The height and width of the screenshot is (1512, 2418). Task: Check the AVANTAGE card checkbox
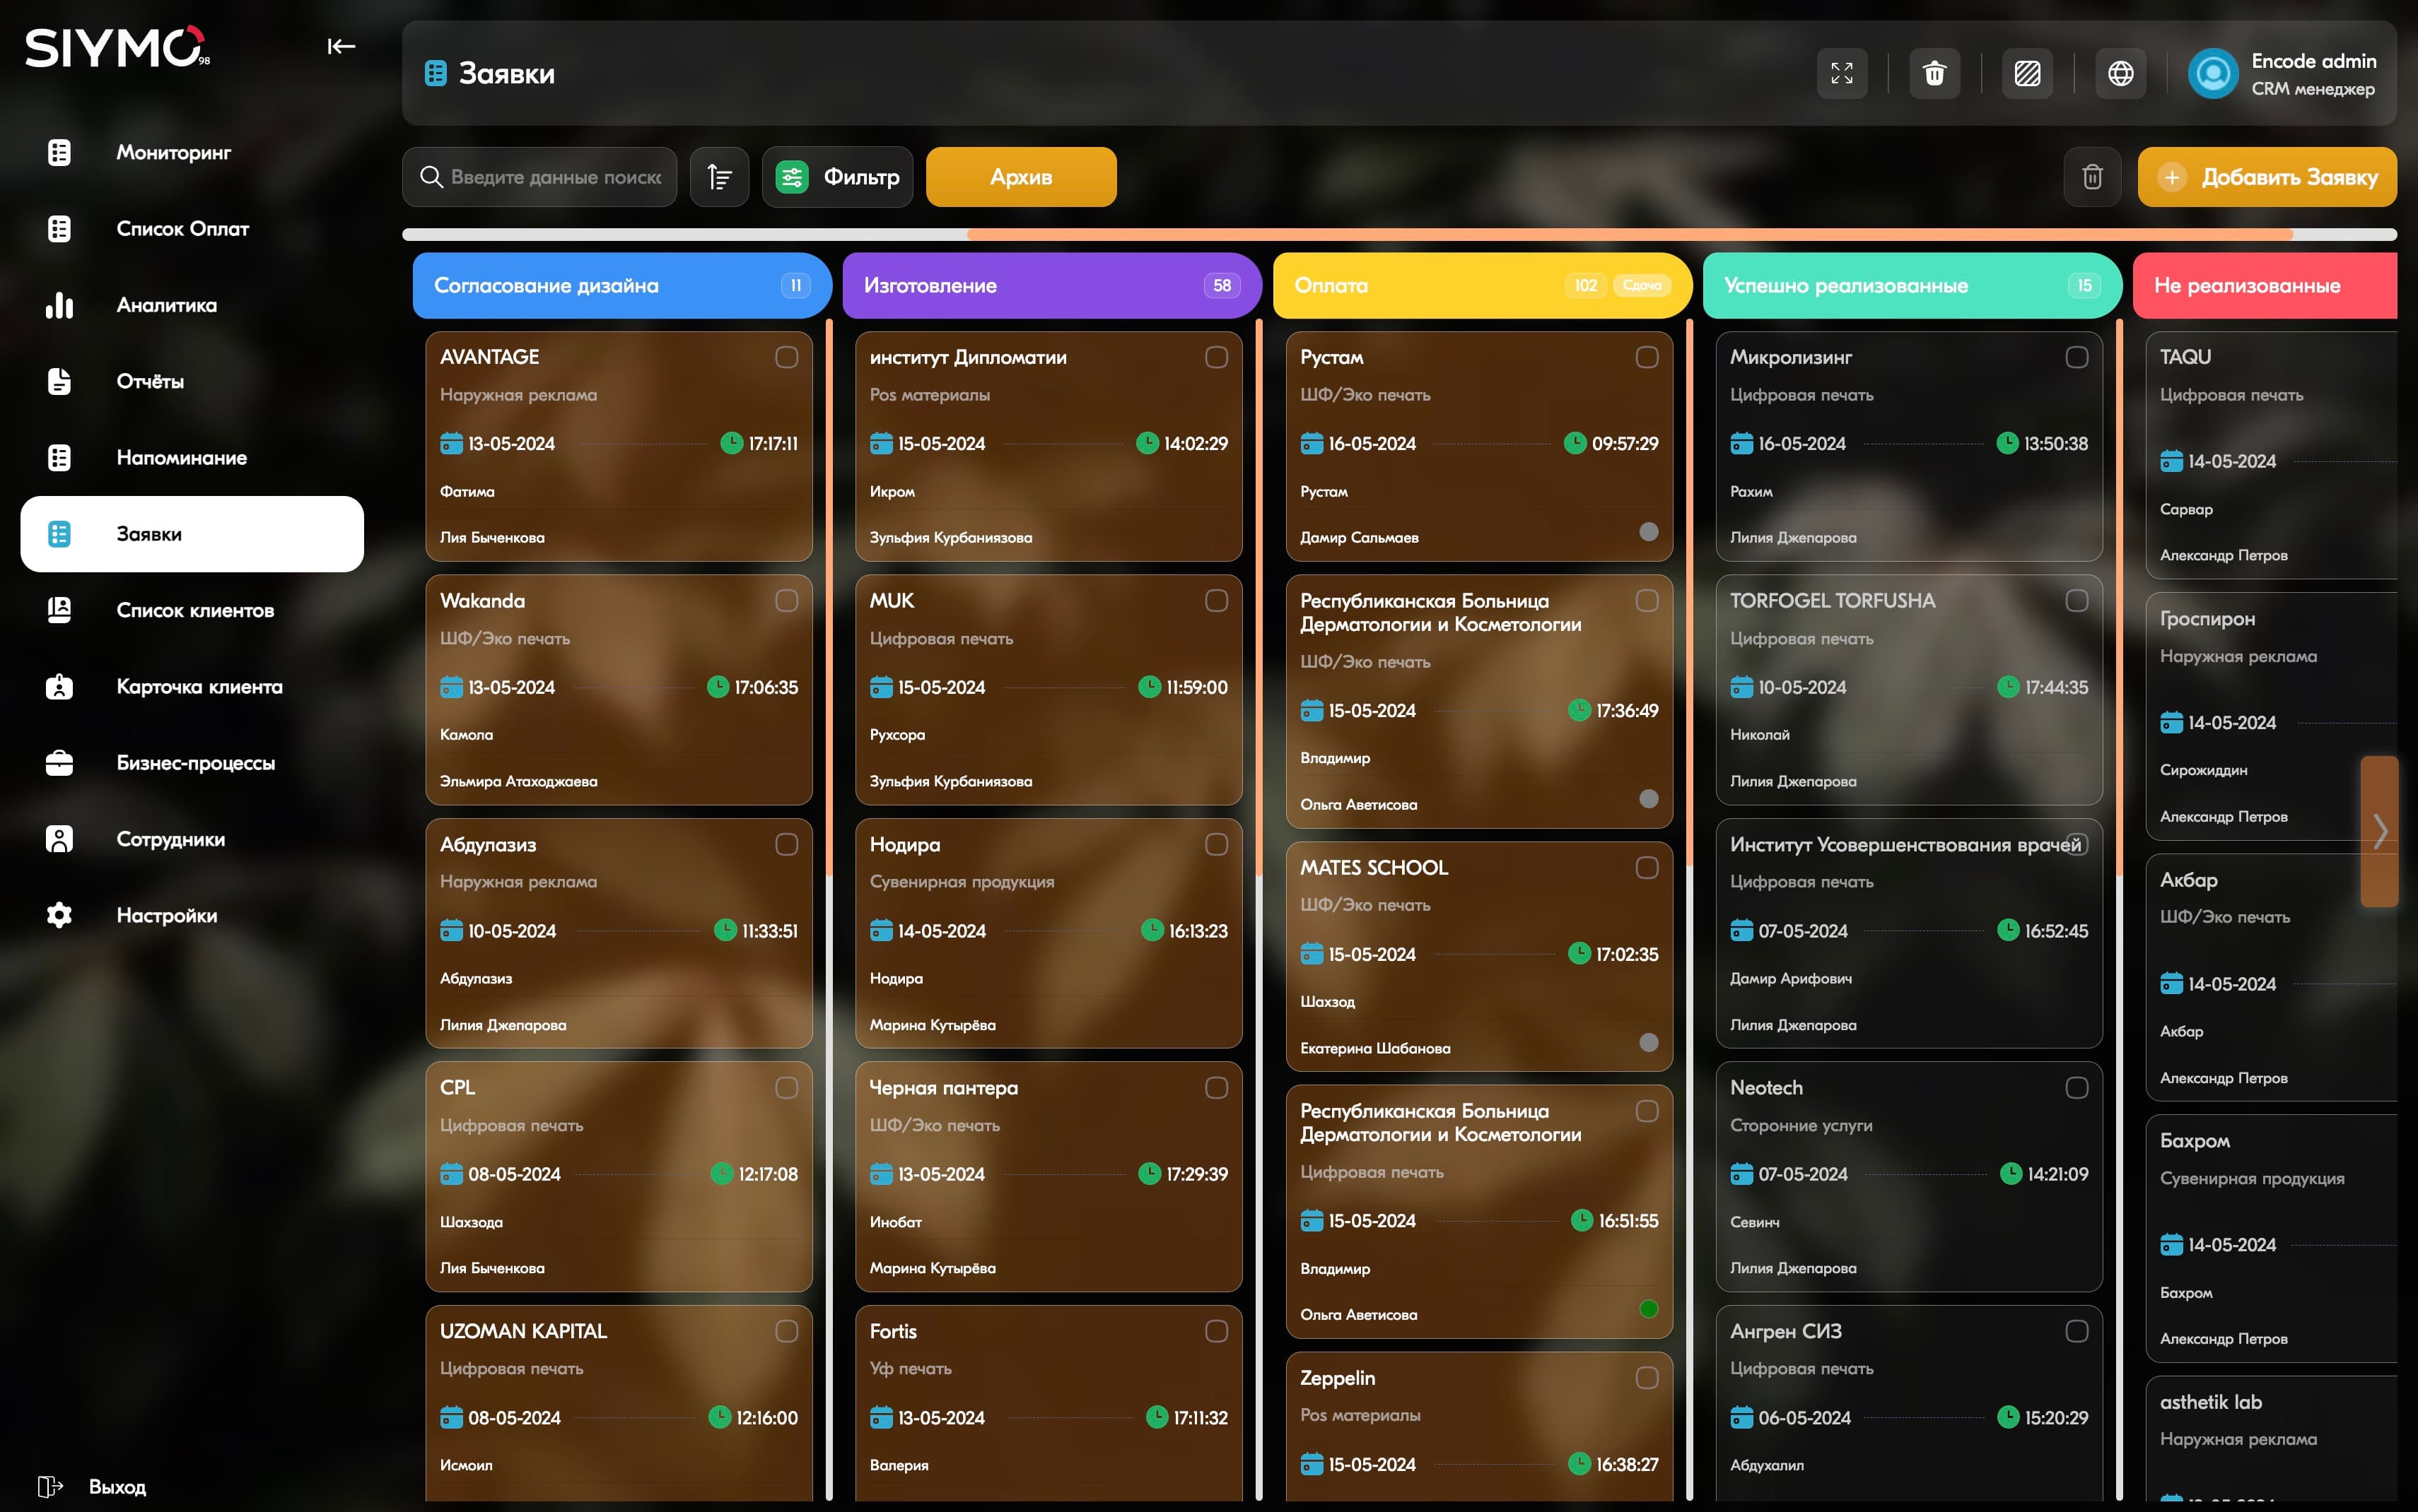tap(786, 357)
